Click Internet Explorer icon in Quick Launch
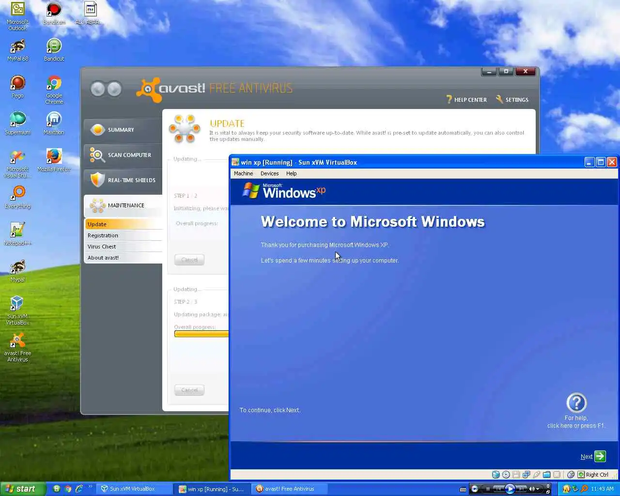Image resolution: width=620 pixels, height=496 pixels. (79, 489)
